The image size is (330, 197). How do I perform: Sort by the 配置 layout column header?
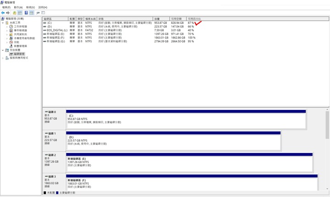point(72,19)
